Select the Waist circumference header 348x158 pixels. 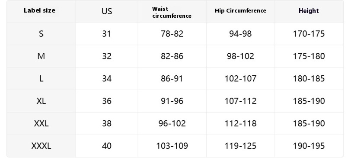tap(172, 13)
